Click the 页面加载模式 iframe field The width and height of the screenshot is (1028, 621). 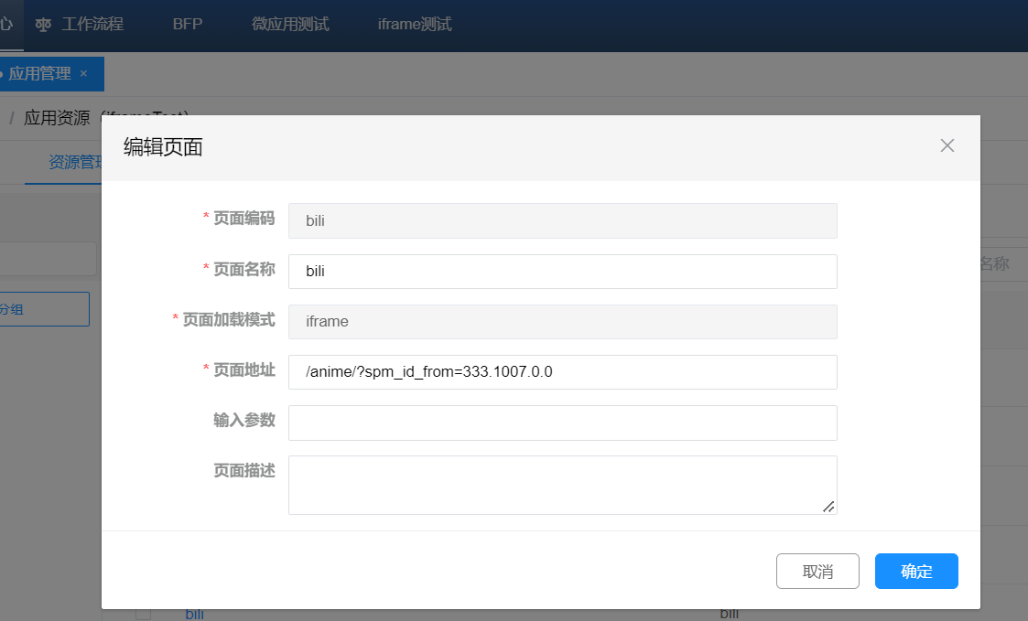[562, 322]
